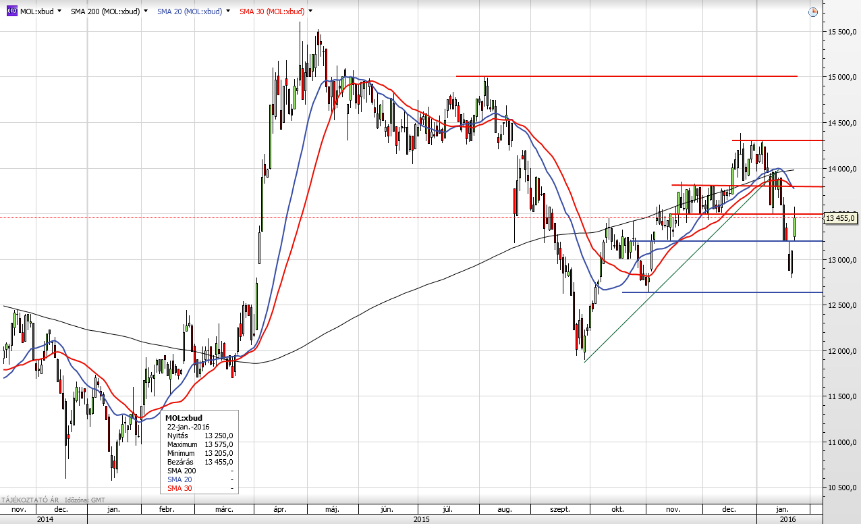
Task: Click the SMA 200 row in info box
Action: [200, 471]
